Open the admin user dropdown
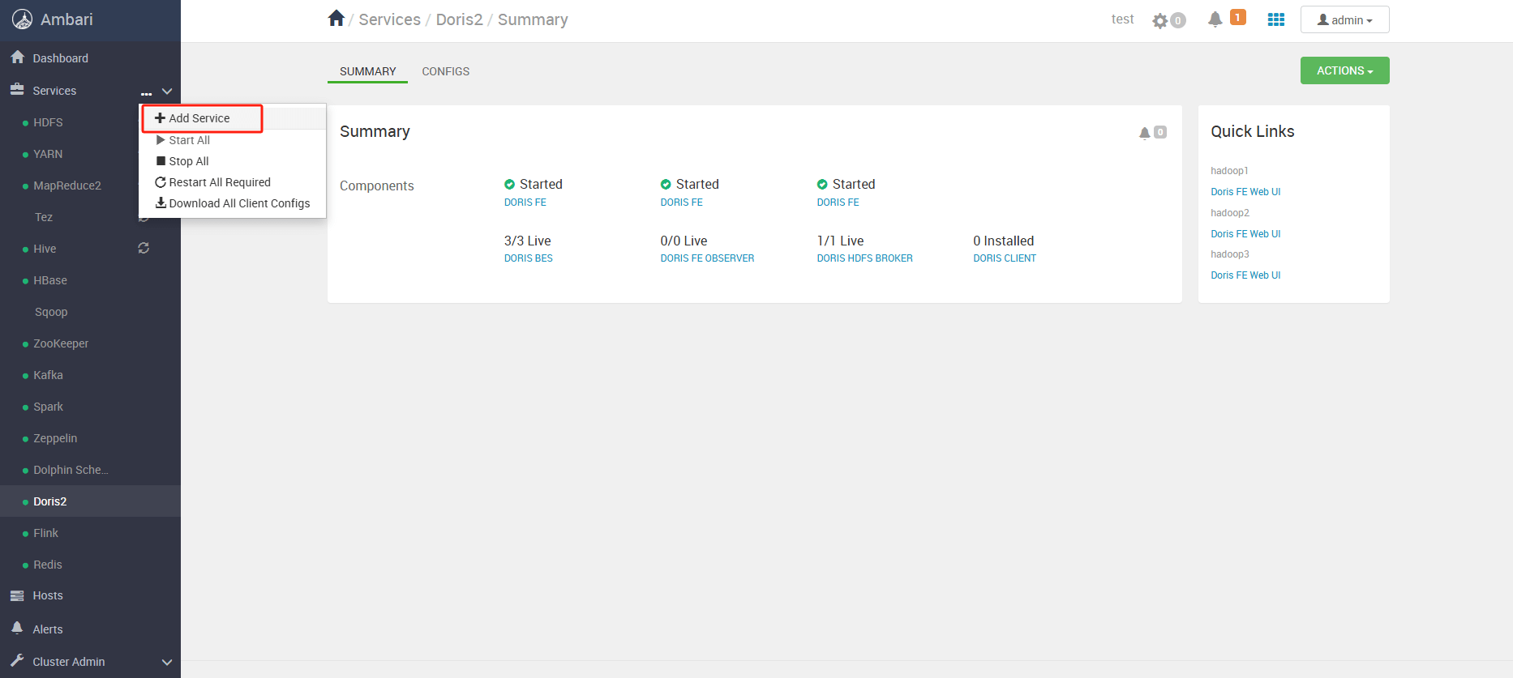This screenshot has height=678, width=1513. tap(1344, 19)
